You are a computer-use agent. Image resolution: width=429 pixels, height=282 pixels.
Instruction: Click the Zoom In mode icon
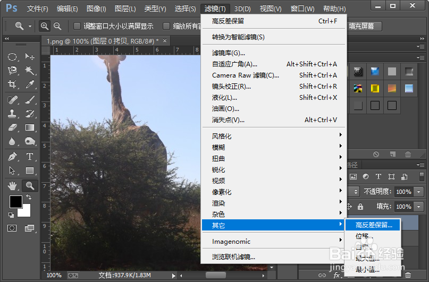click(44, 26)
